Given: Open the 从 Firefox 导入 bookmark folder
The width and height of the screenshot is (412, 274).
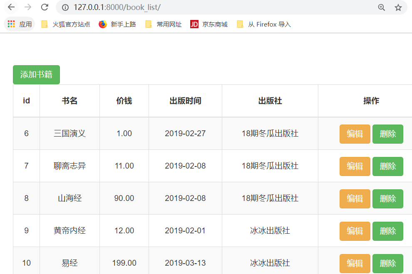Looking at the screenshot, I should coord(264,24).
